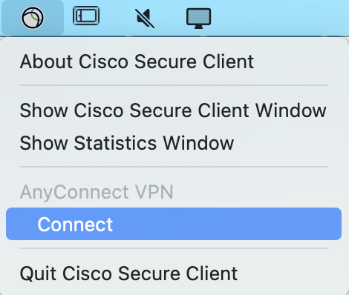349x295 pixels.
Task: Click the tablet-shaped menu bar icon
Action: tap(86, 16)
